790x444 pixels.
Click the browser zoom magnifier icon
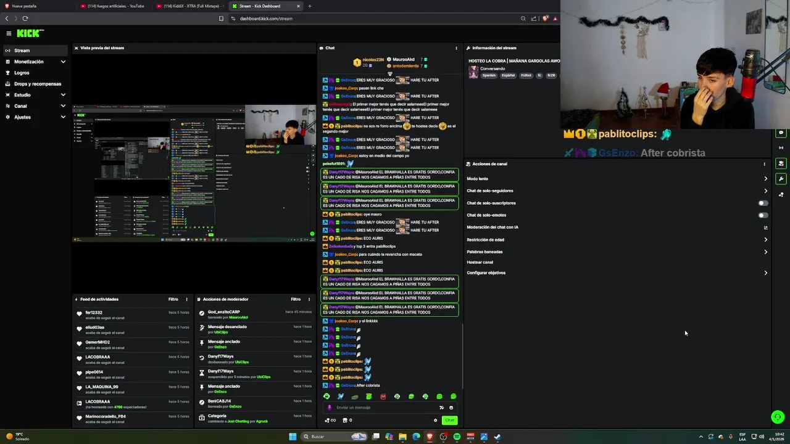click(x=523, y=18)
